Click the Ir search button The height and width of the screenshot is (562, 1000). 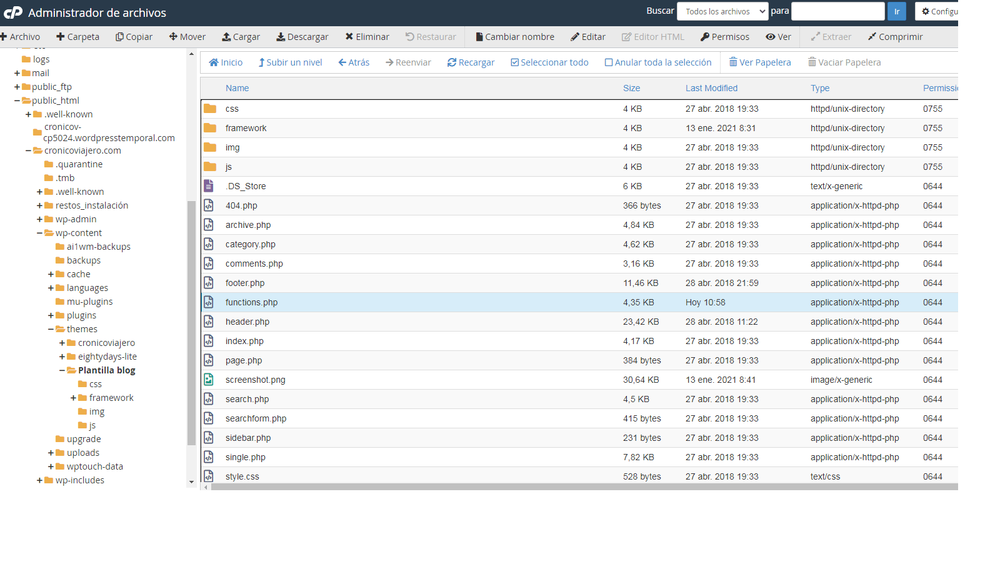pyautogui.click(x=897, y=11)
